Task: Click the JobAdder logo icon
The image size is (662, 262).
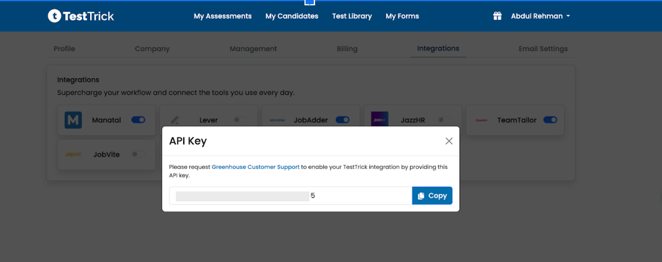Action: [277, 120]
